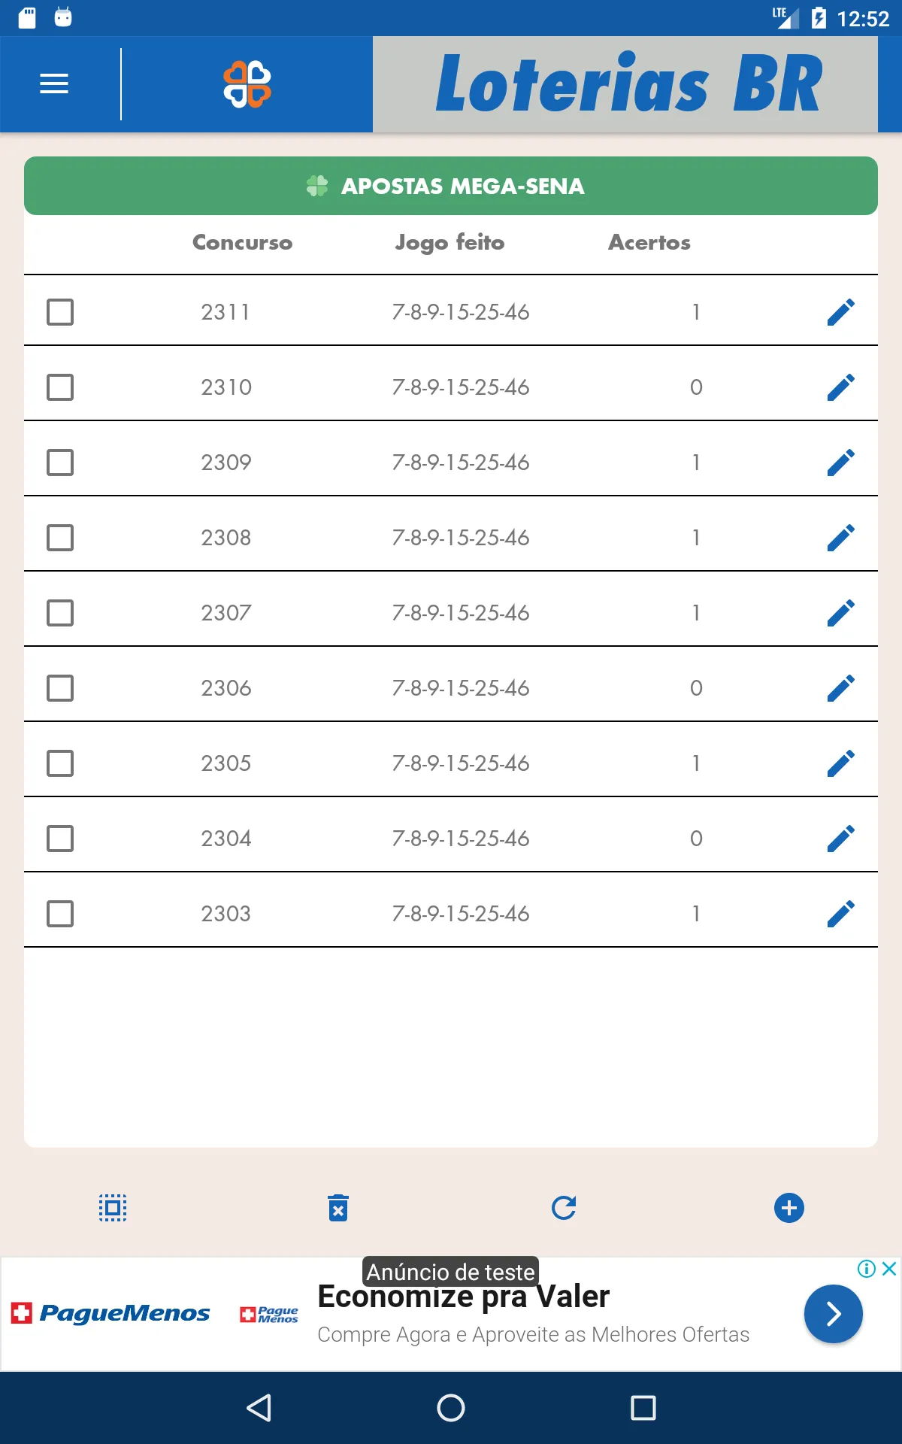Go back with Android back button

[259, 1407]
